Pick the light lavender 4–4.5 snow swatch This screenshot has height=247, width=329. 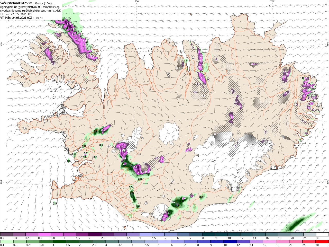pyautogui.click(x=145, y=234)
